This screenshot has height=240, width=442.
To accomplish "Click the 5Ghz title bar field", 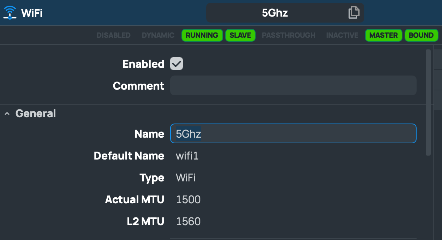I will 285,13.
